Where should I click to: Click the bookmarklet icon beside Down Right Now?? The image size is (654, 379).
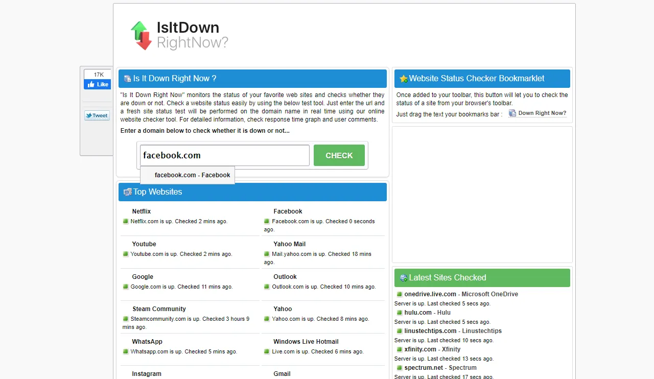coord(512,113)
